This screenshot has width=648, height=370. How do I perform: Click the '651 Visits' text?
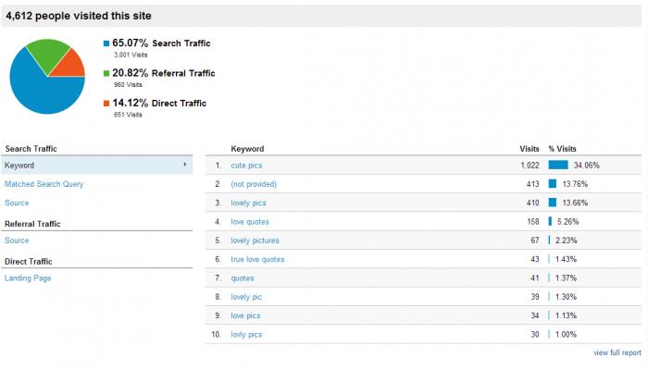pyautogui.click(x=128, y=115)
